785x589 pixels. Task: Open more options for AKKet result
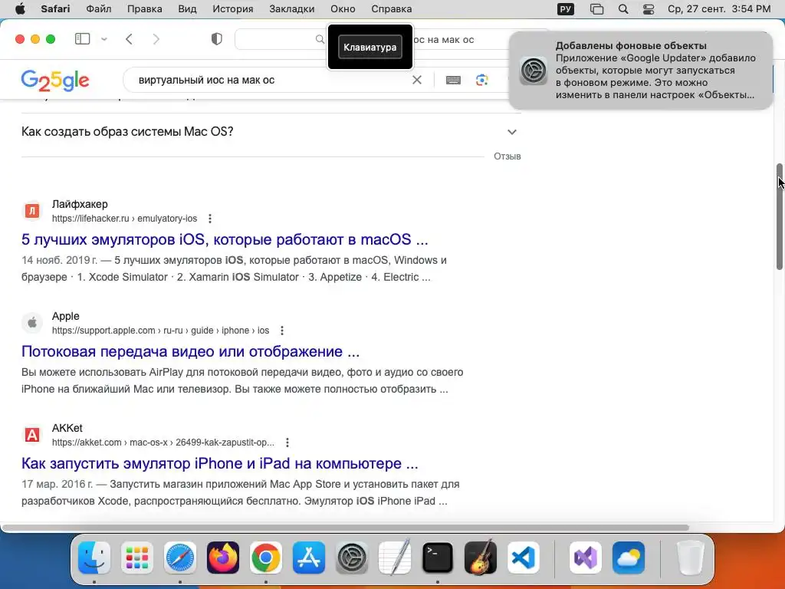[x=287, y=443]
